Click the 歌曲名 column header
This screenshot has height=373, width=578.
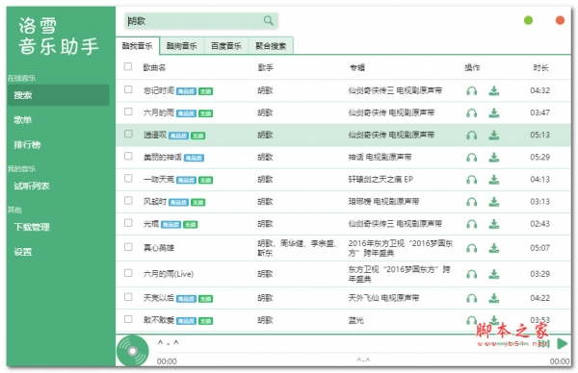pyautogui.click(x=154, y=67)
